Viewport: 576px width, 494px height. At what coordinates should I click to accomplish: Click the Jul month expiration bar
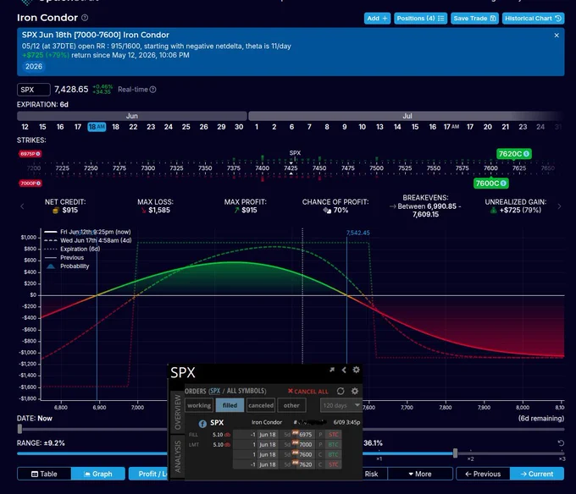(x=407, y=116)
